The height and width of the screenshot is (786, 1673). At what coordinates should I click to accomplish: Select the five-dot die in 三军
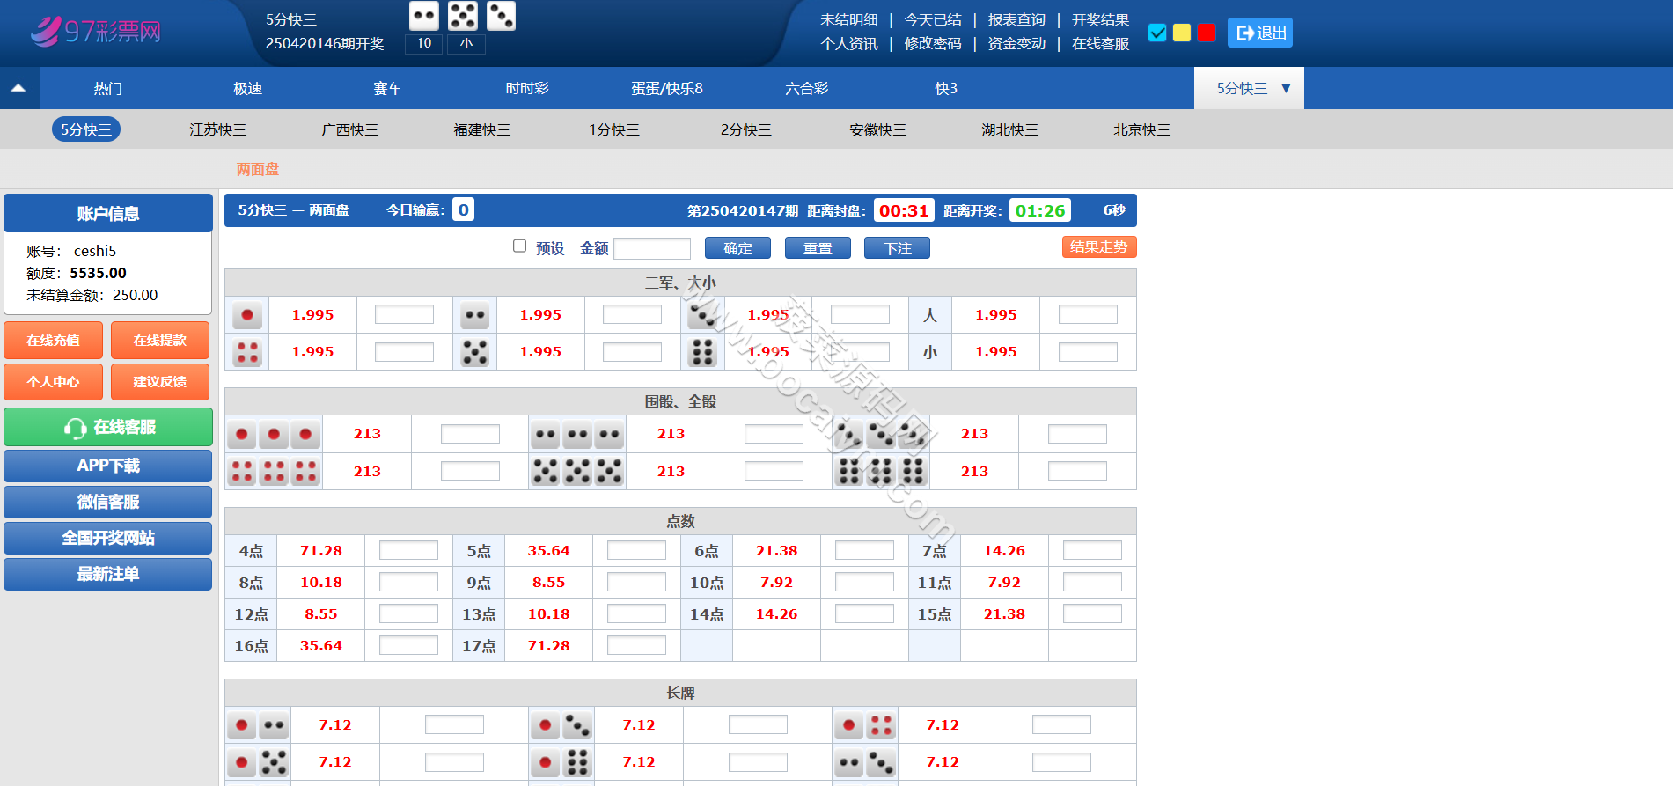(475, 352)
